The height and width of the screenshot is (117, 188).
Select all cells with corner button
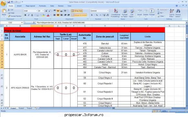pyautogui.click(x=2, y=26)
